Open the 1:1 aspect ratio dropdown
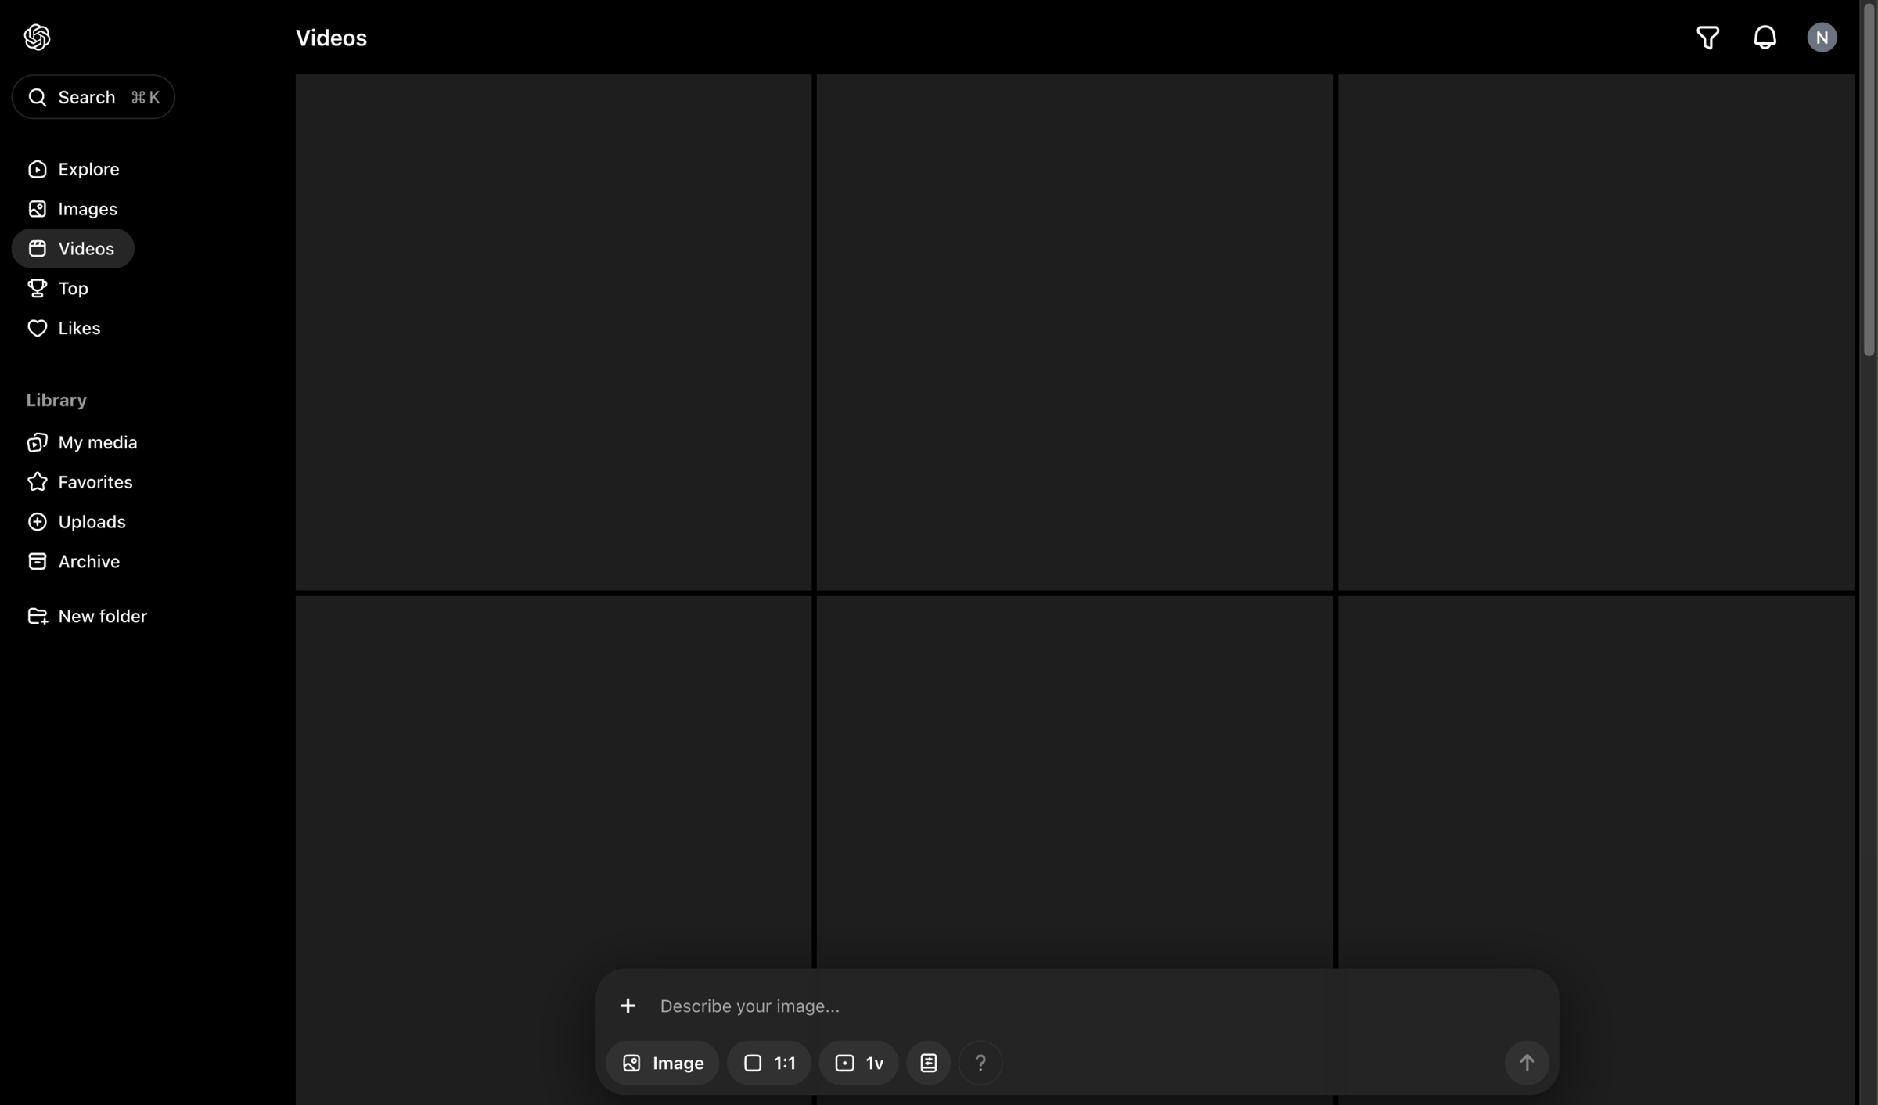 [768, 1063]
